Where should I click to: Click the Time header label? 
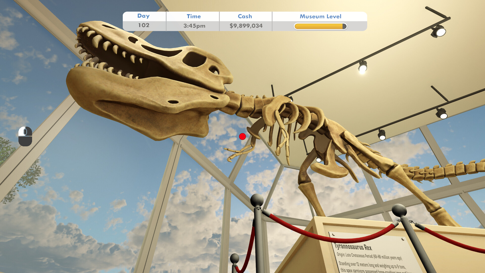click(x=193, y=16)
